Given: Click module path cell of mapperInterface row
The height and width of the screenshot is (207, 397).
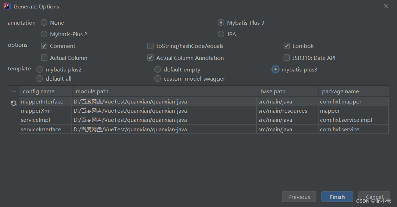Looking at the screenshot, I should coord(164,102).
